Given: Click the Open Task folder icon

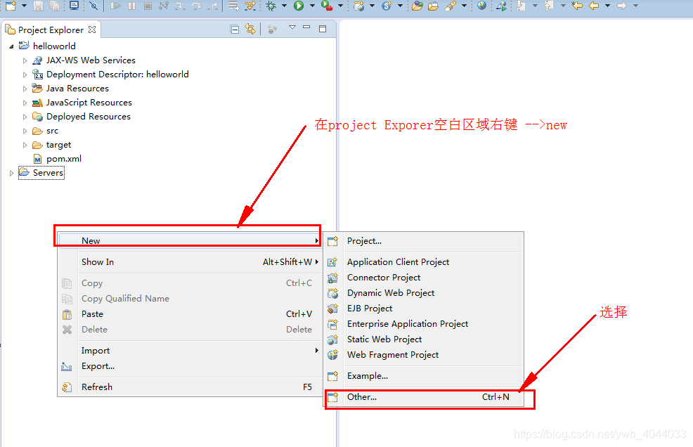Looking at the screenshot, I should [x=433, y=6].
